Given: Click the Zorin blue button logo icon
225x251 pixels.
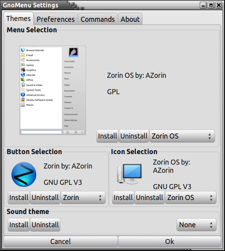Looking at the screenshot, I should 24,174.
